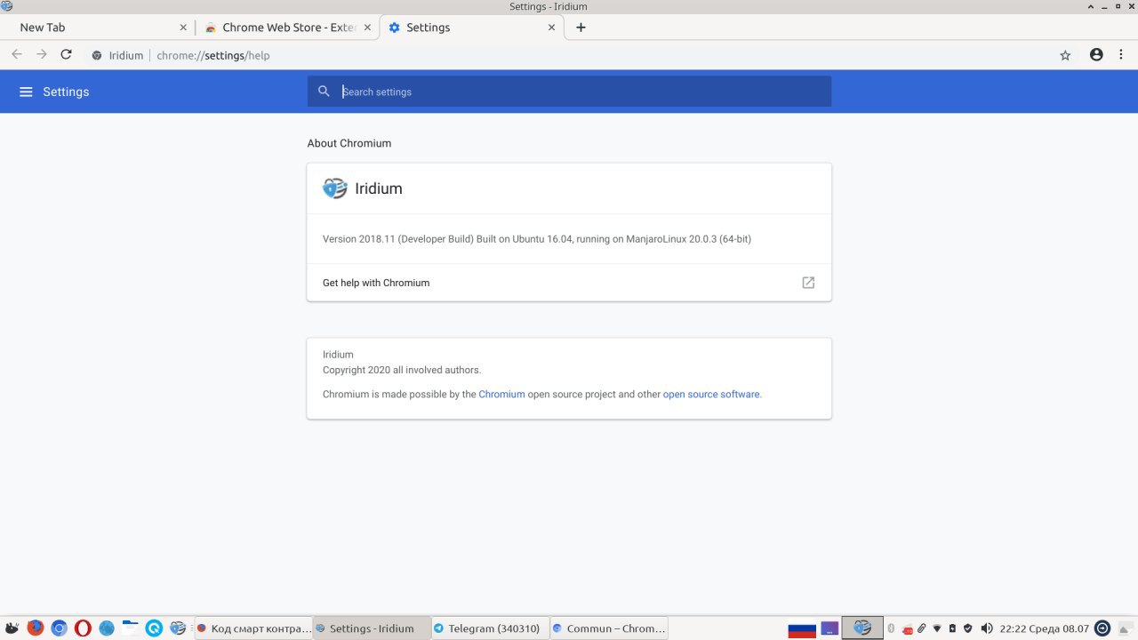Click the show desktop tray icon

coord(1126,628)
